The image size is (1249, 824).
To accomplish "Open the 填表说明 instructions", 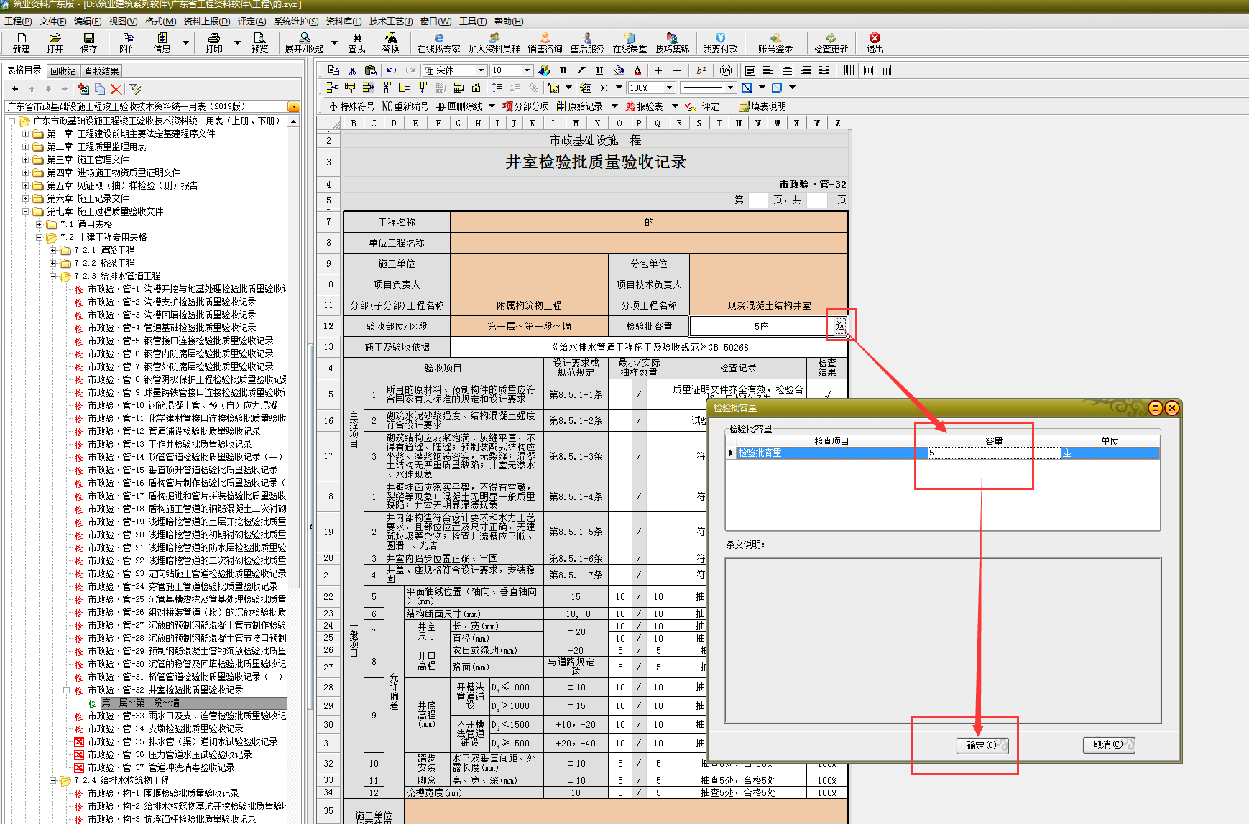I will click(x=762, y=106).
